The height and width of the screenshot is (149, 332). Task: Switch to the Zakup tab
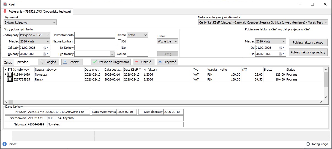point(8,62)
